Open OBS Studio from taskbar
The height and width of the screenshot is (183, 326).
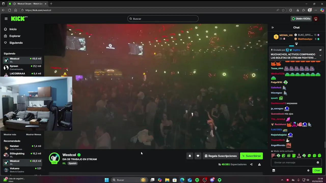pos(205,180)
